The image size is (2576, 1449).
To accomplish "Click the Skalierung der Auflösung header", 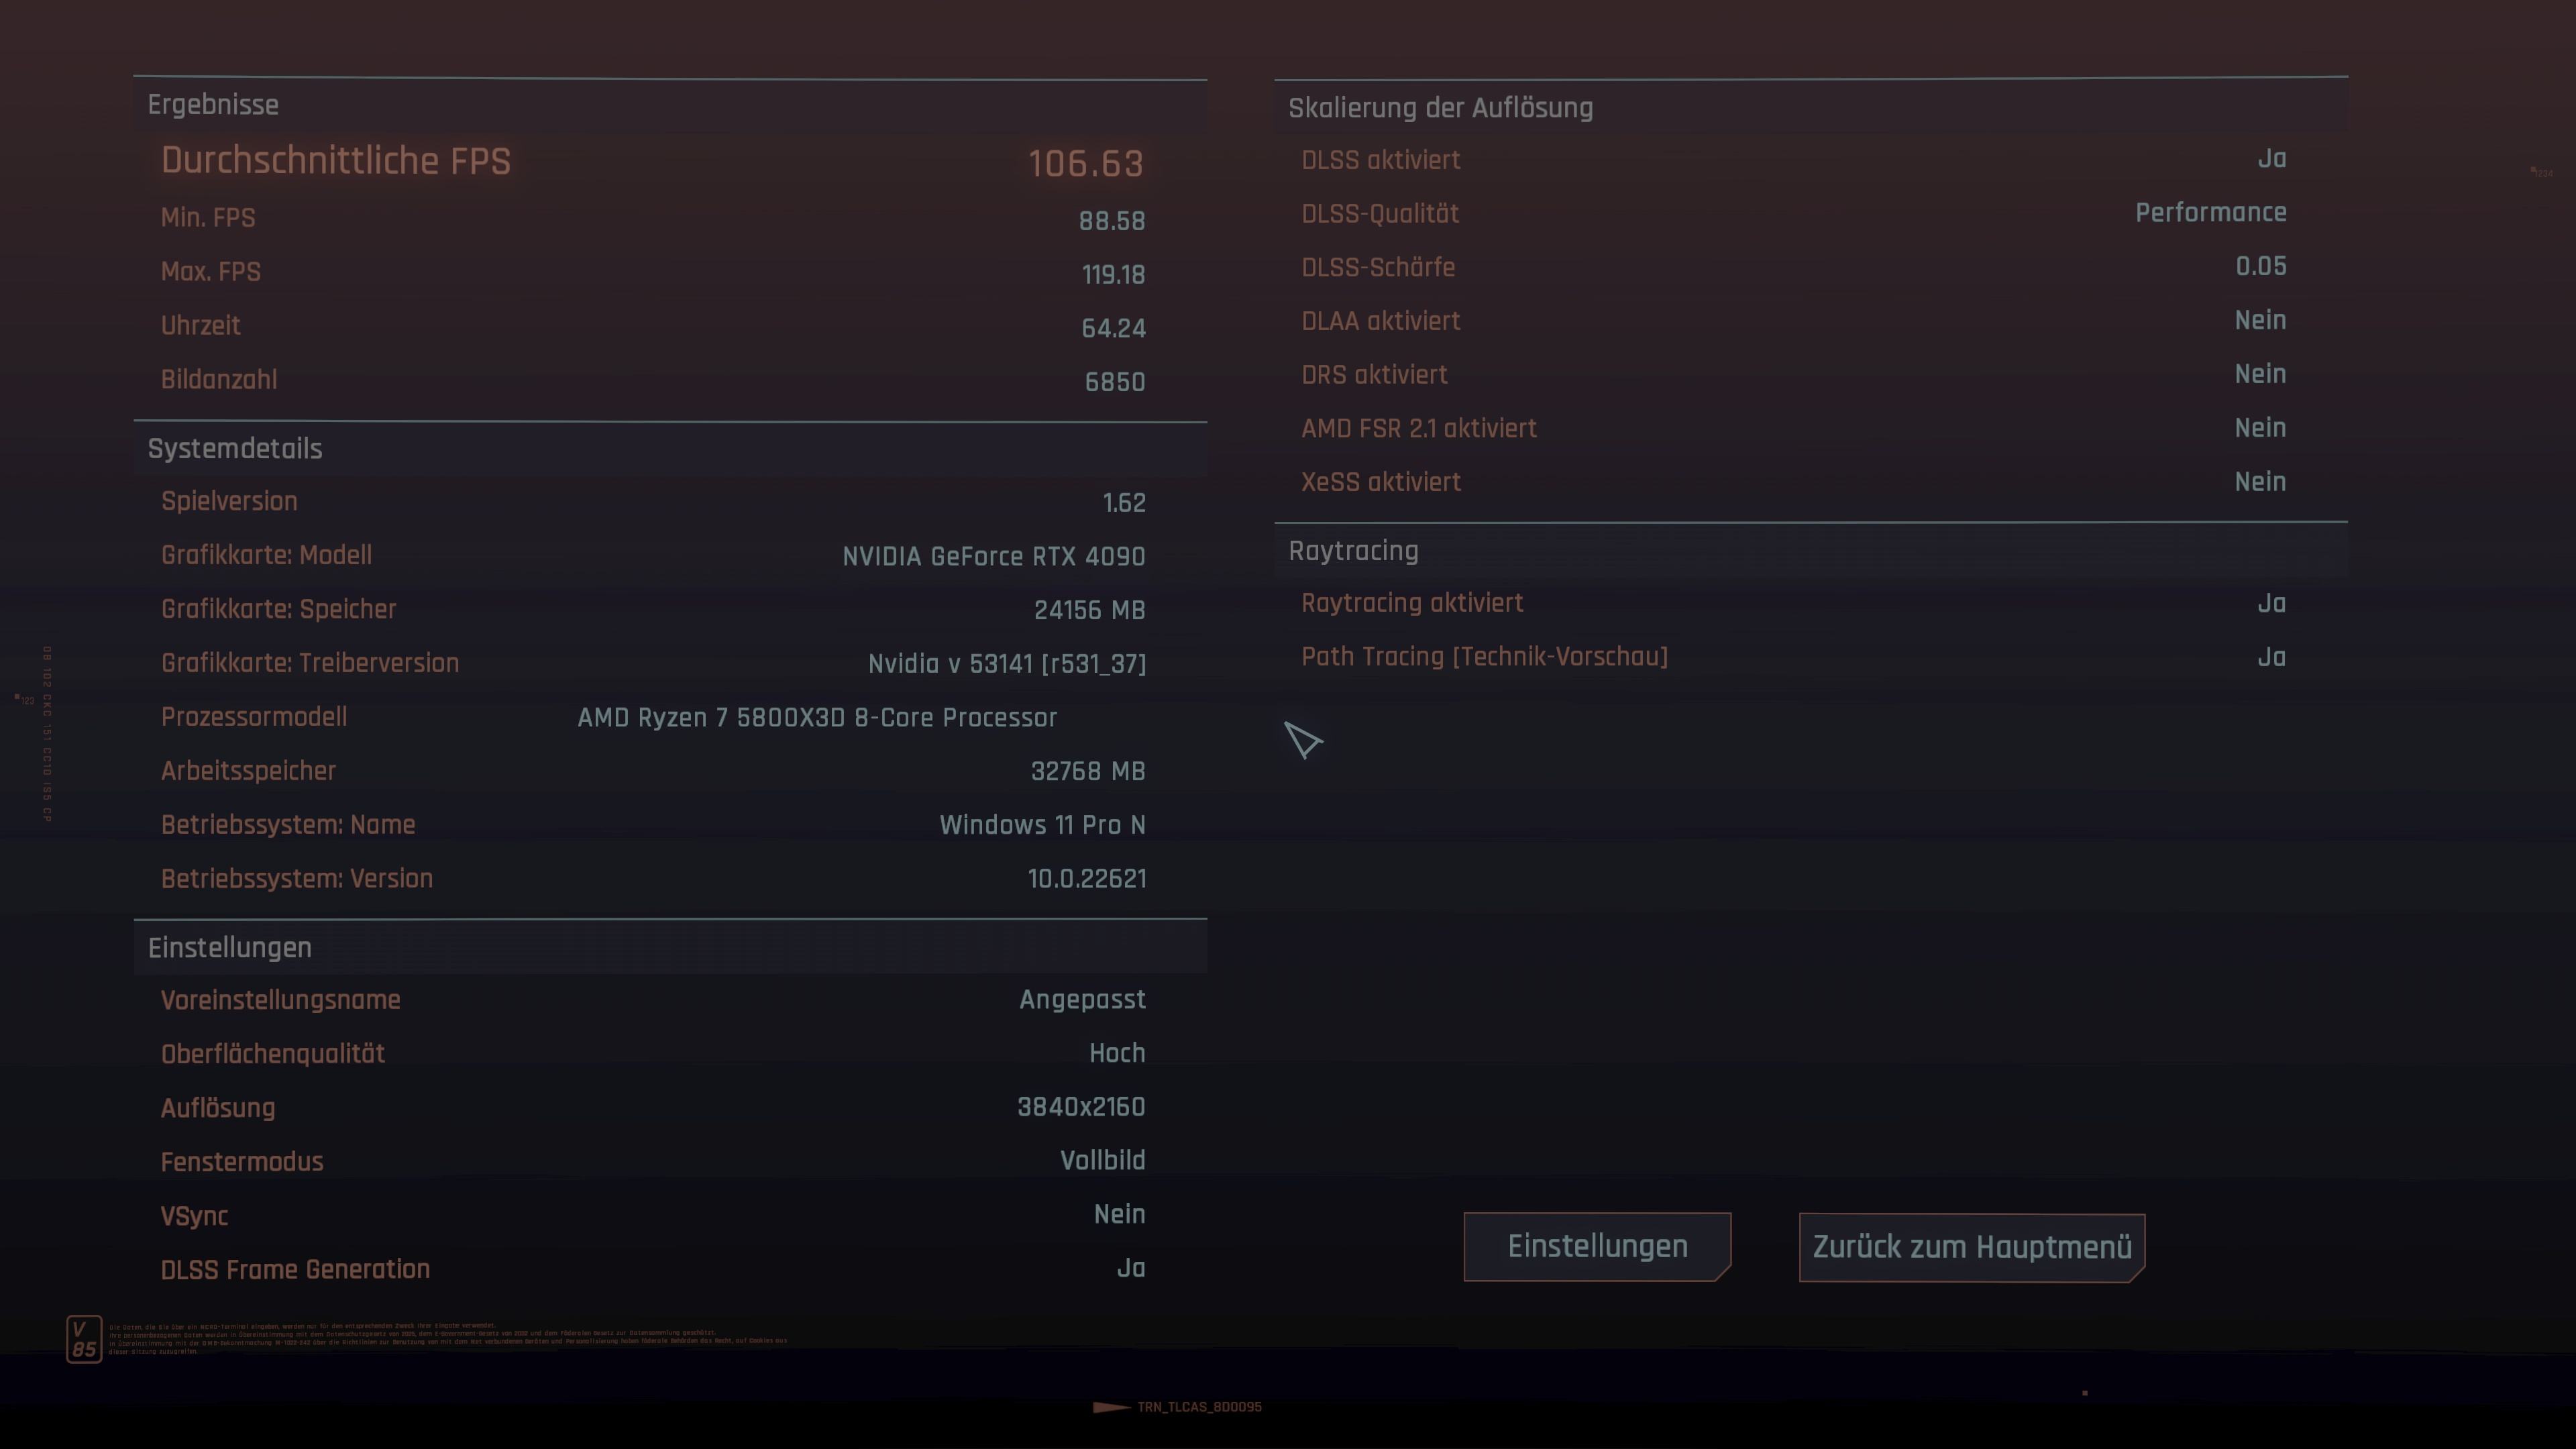I will (x=1440, y=108).
